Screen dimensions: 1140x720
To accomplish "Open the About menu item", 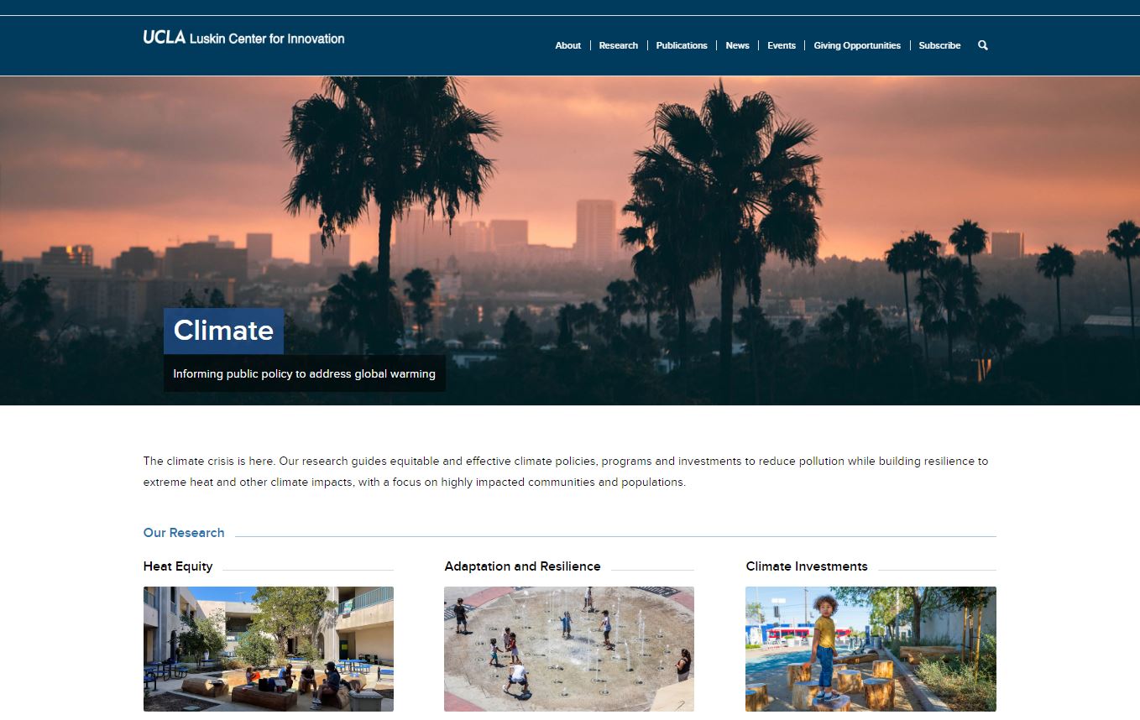I will 568,45.
